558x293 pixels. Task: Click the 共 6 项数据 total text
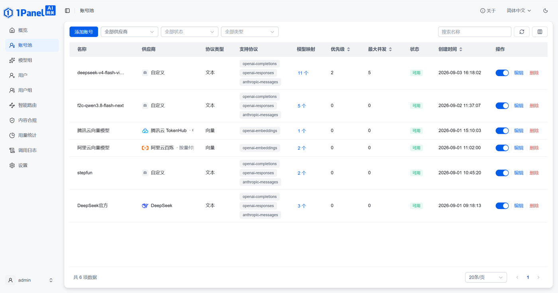pyautogui.click(x=85, y=277)
